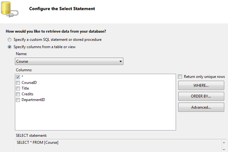The height and width of the screenshot is (152, 228).
Task: Tick the DepartmentID column checkbox
Action: [18, 100]
